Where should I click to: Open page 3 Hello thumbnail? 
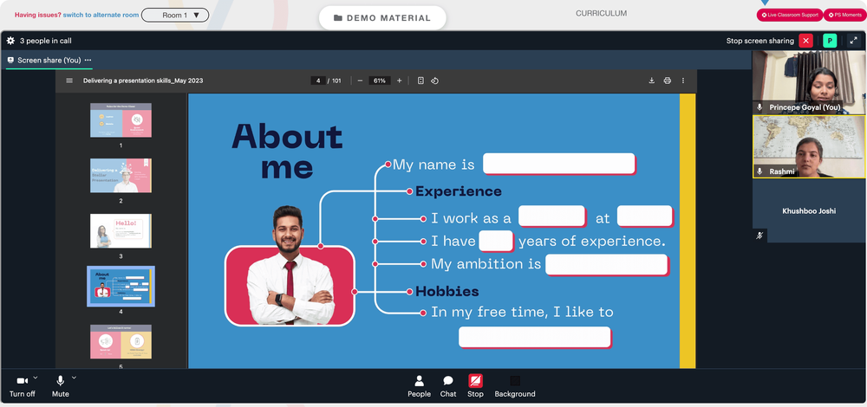click(121, 231)
